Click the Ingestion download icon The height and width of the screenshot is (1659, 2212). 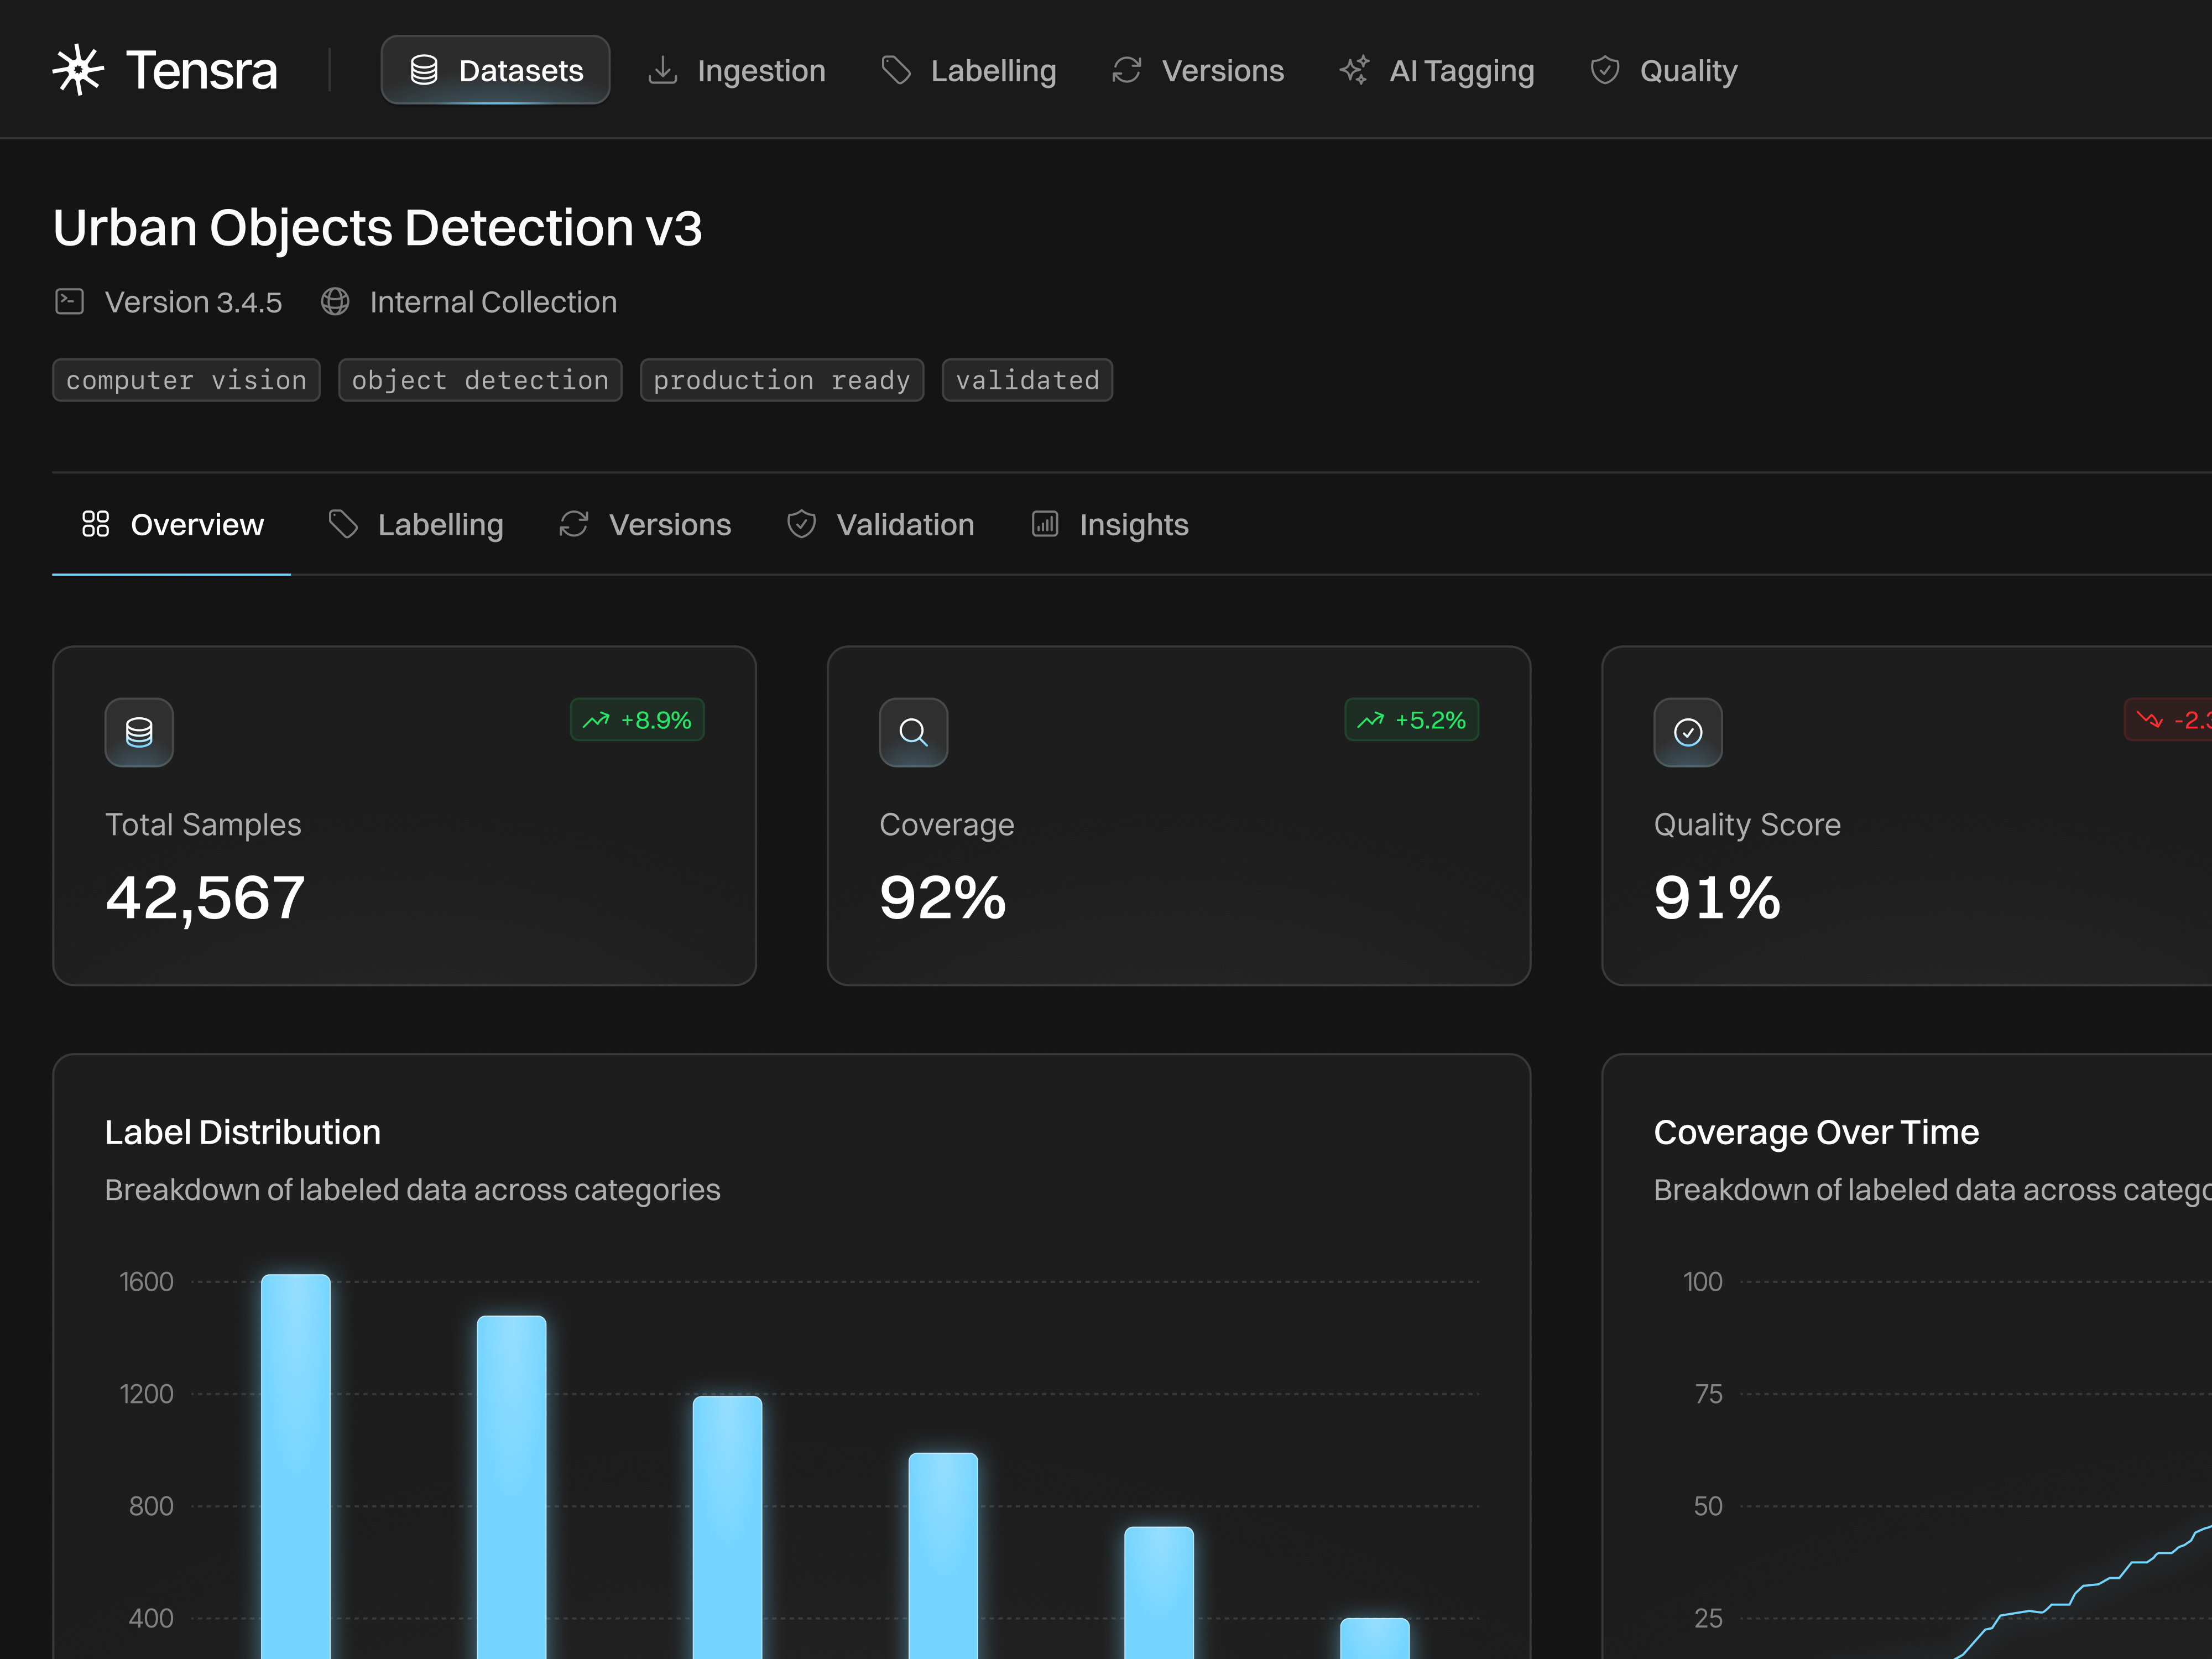point(663,70)
